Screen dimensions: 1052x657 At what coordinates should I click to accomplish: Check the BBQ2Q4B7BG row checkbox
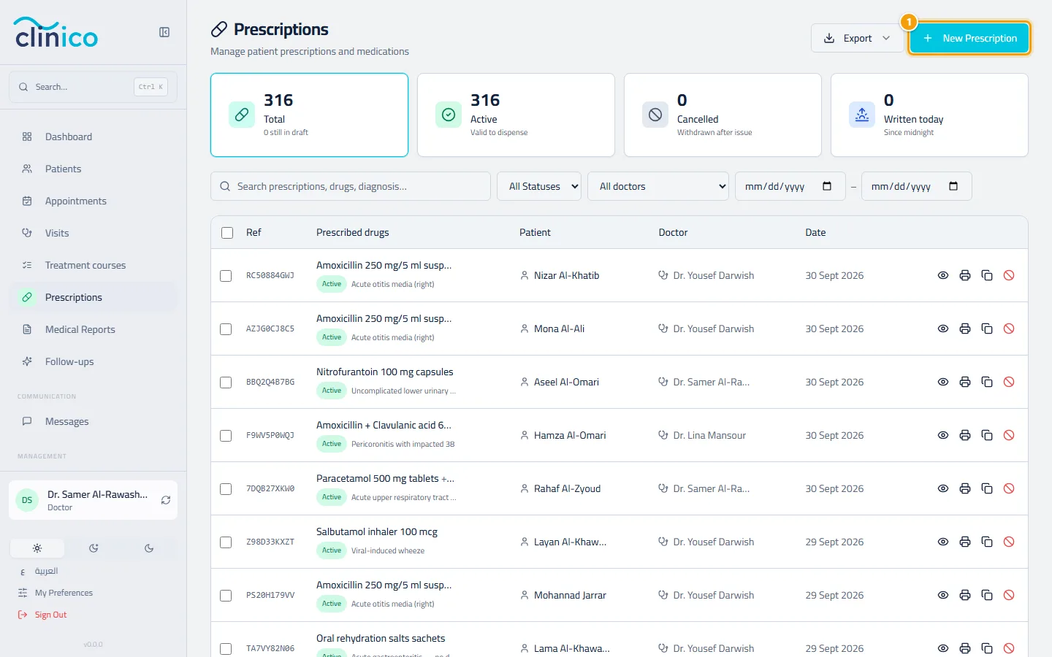226,383
